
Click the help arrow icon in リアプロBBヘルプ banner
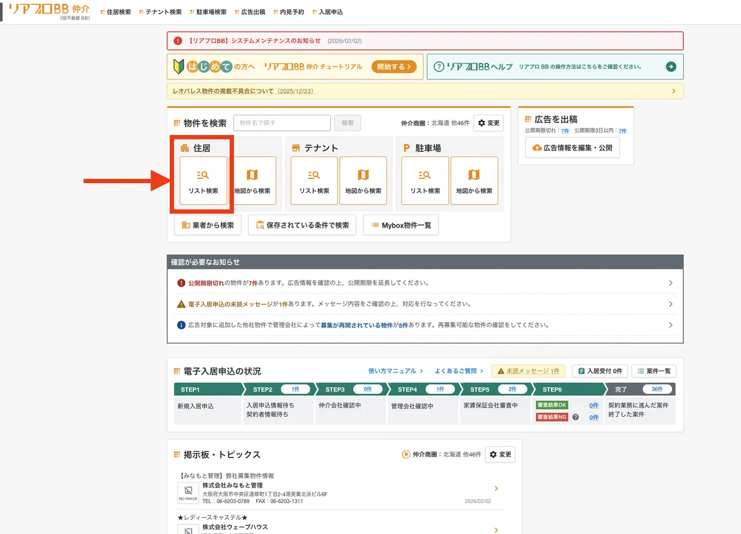(671, 67)
